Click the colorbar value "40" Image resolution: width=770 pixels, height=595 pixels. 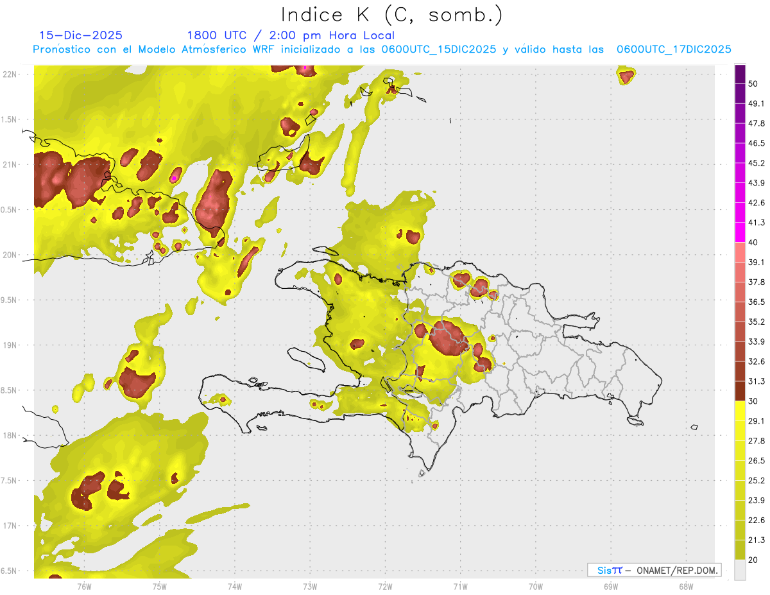753,243
